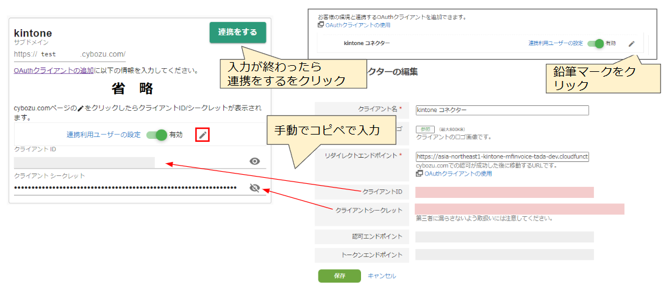The width and height of the screenshot is (669, 288).
Task: Open OAuthクライアントの使用 link under redirect endpoint
Action: (x=458, y=174)
